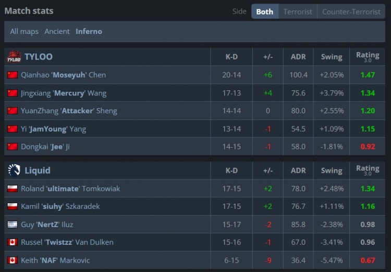The width and height of the screenshot is (391, 272).
Task: Click the Poland flag beside ultimate
Action: [13, 188]
